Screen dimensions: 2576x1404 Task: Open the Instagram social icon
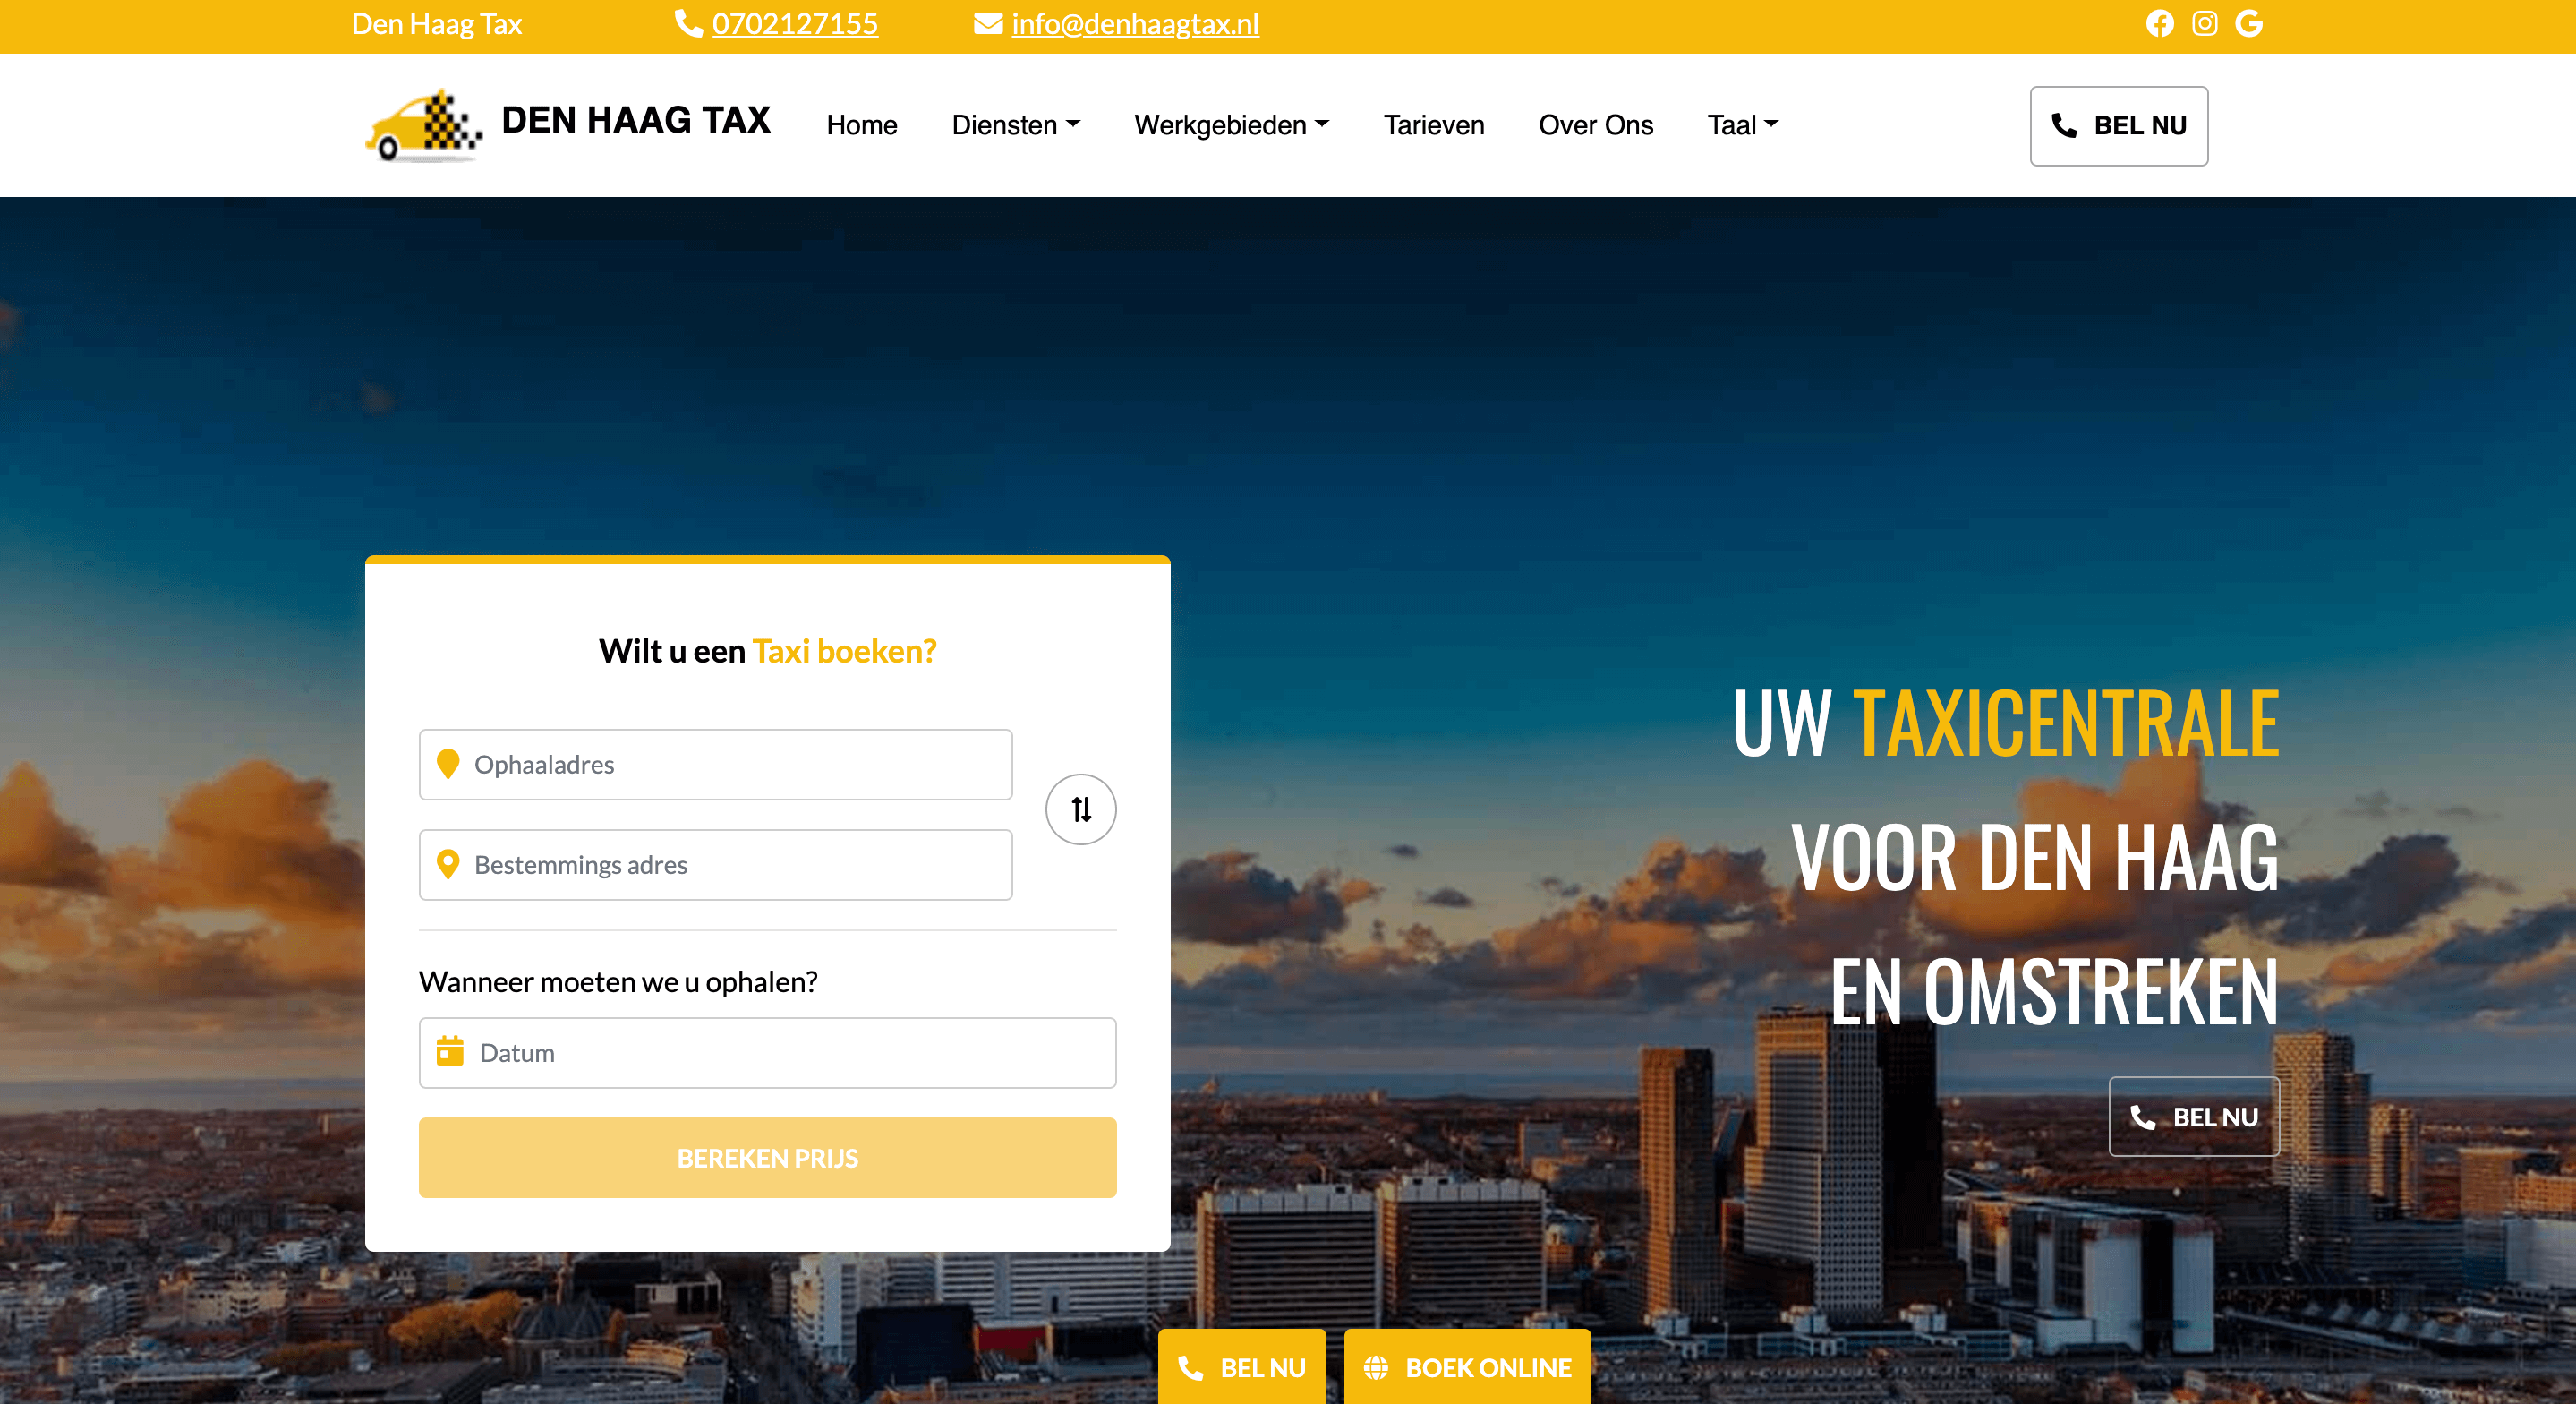(x=2204, y=23)
